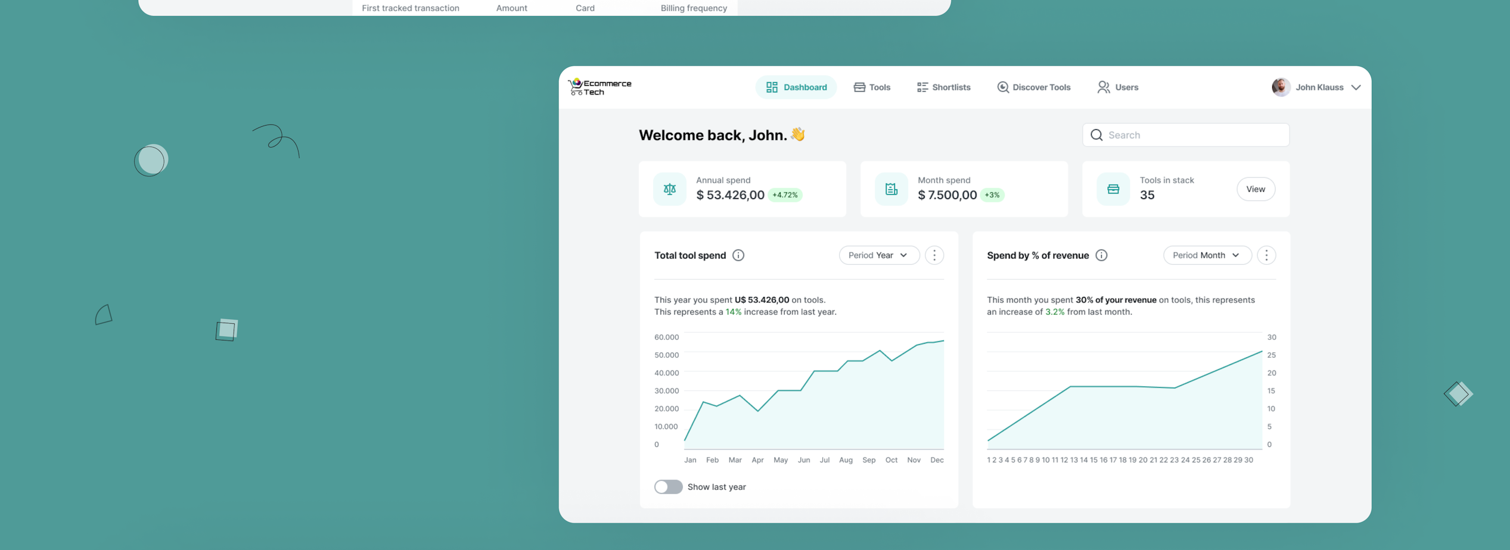Click the Amount column header

(511, 8)
